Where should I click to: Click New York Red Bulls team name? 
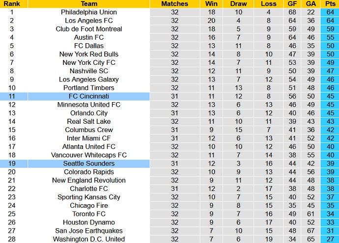pyautogui.click(x=89, y=54)
